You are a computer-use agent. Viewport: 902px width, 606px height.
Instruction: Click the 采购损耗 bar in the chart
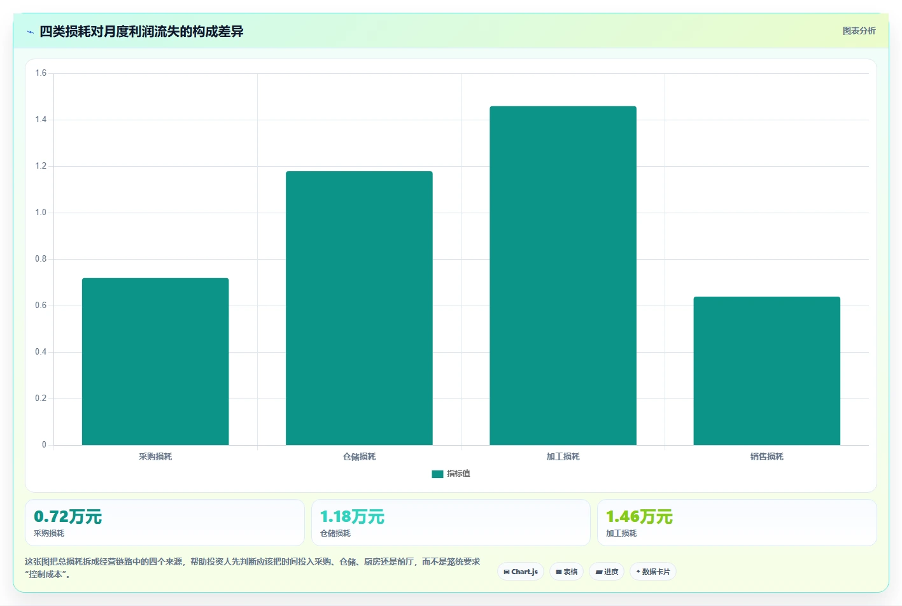click(x=155, y=362)
